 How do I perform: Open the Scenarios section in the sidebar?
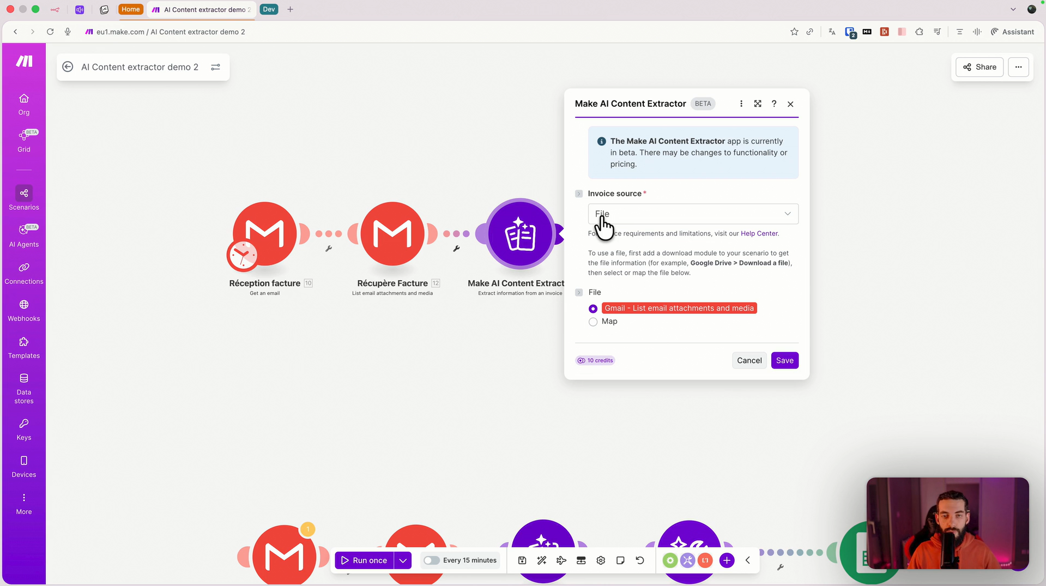23,198
